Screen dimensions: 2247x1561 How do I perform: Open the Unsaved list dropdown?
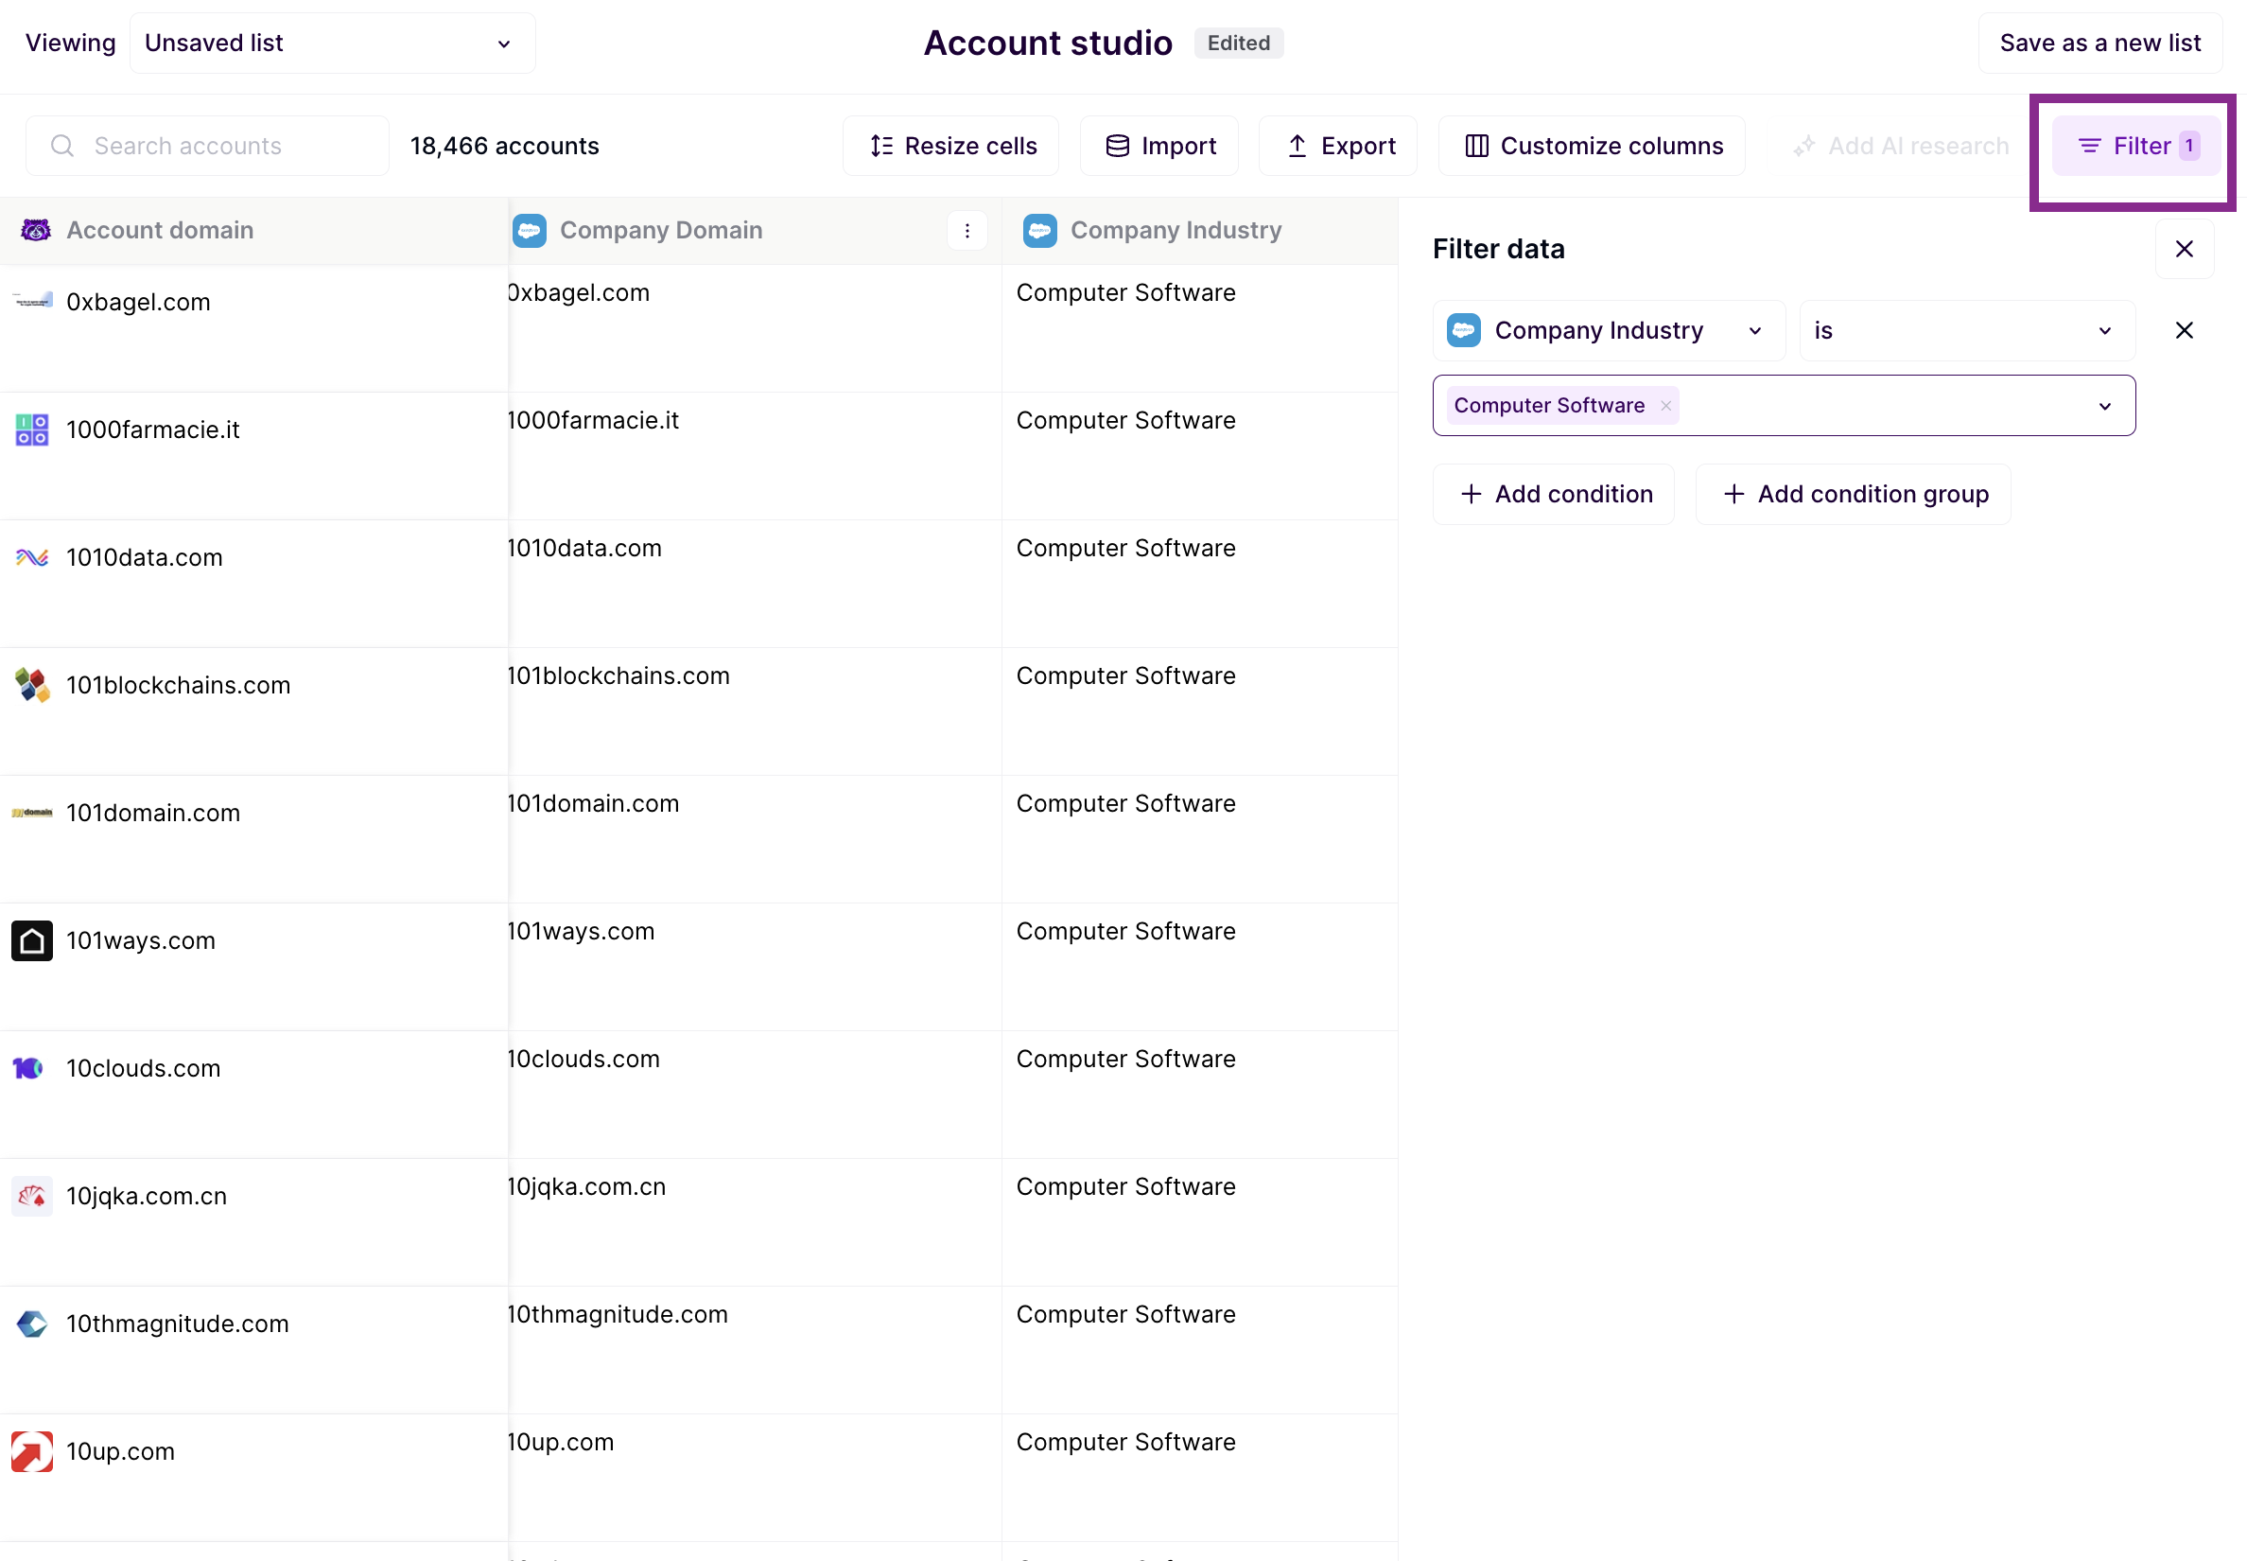[333, 43]
